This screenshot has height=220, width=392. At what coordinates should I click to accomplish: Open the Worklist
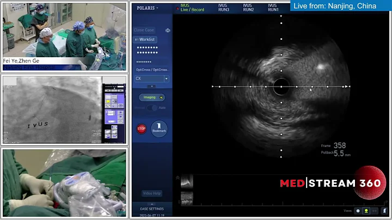point(145,40)
